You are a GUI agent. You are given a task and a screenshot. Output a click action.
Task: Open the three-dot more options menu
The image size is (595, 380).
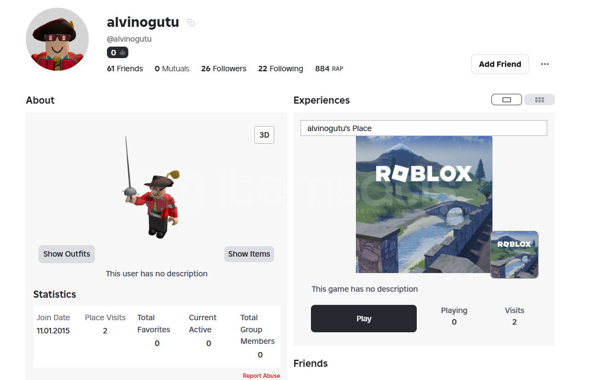click(545, 64)
